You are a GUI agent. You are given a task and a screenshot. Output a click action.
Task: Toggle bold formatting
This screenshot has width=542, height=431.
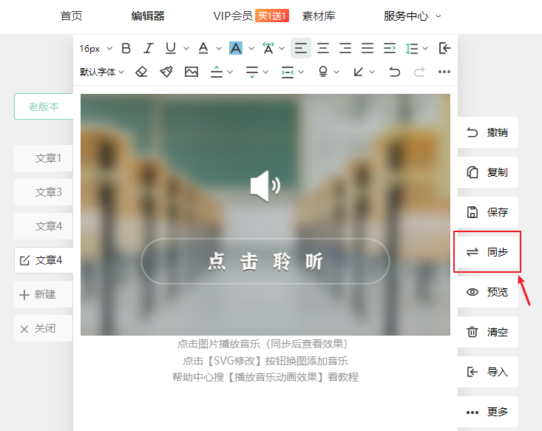click(126, 48)
